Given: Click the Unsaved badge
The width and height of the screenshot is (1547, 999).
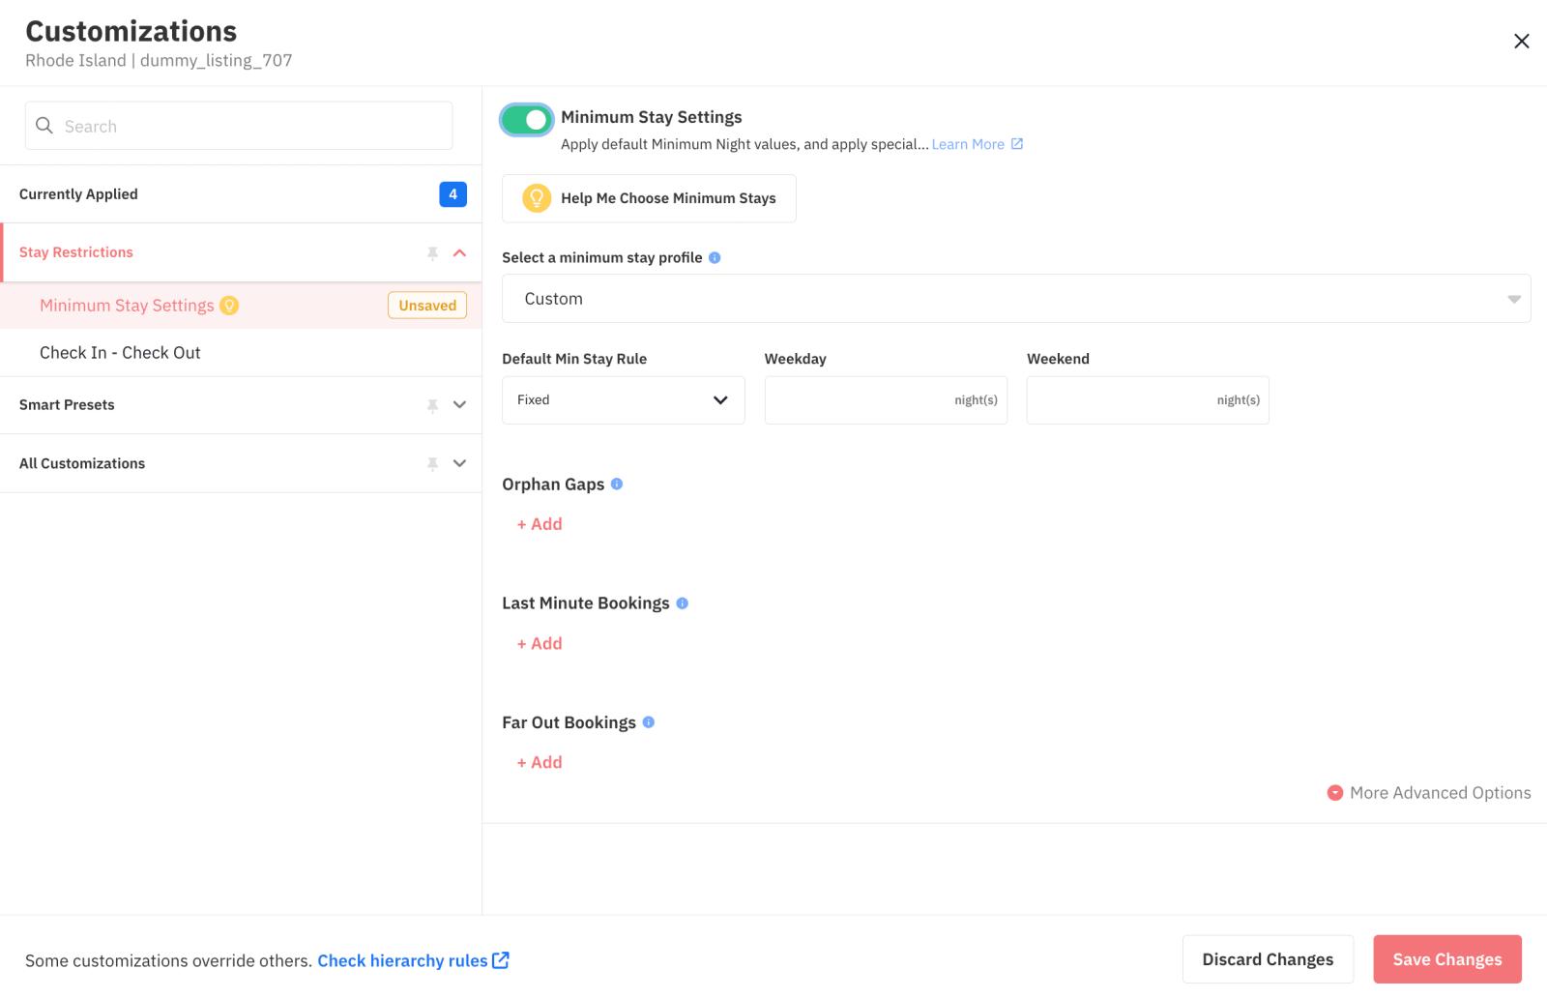Looking at the screenshot, I should pyautogui.click(x=427, y=306).
